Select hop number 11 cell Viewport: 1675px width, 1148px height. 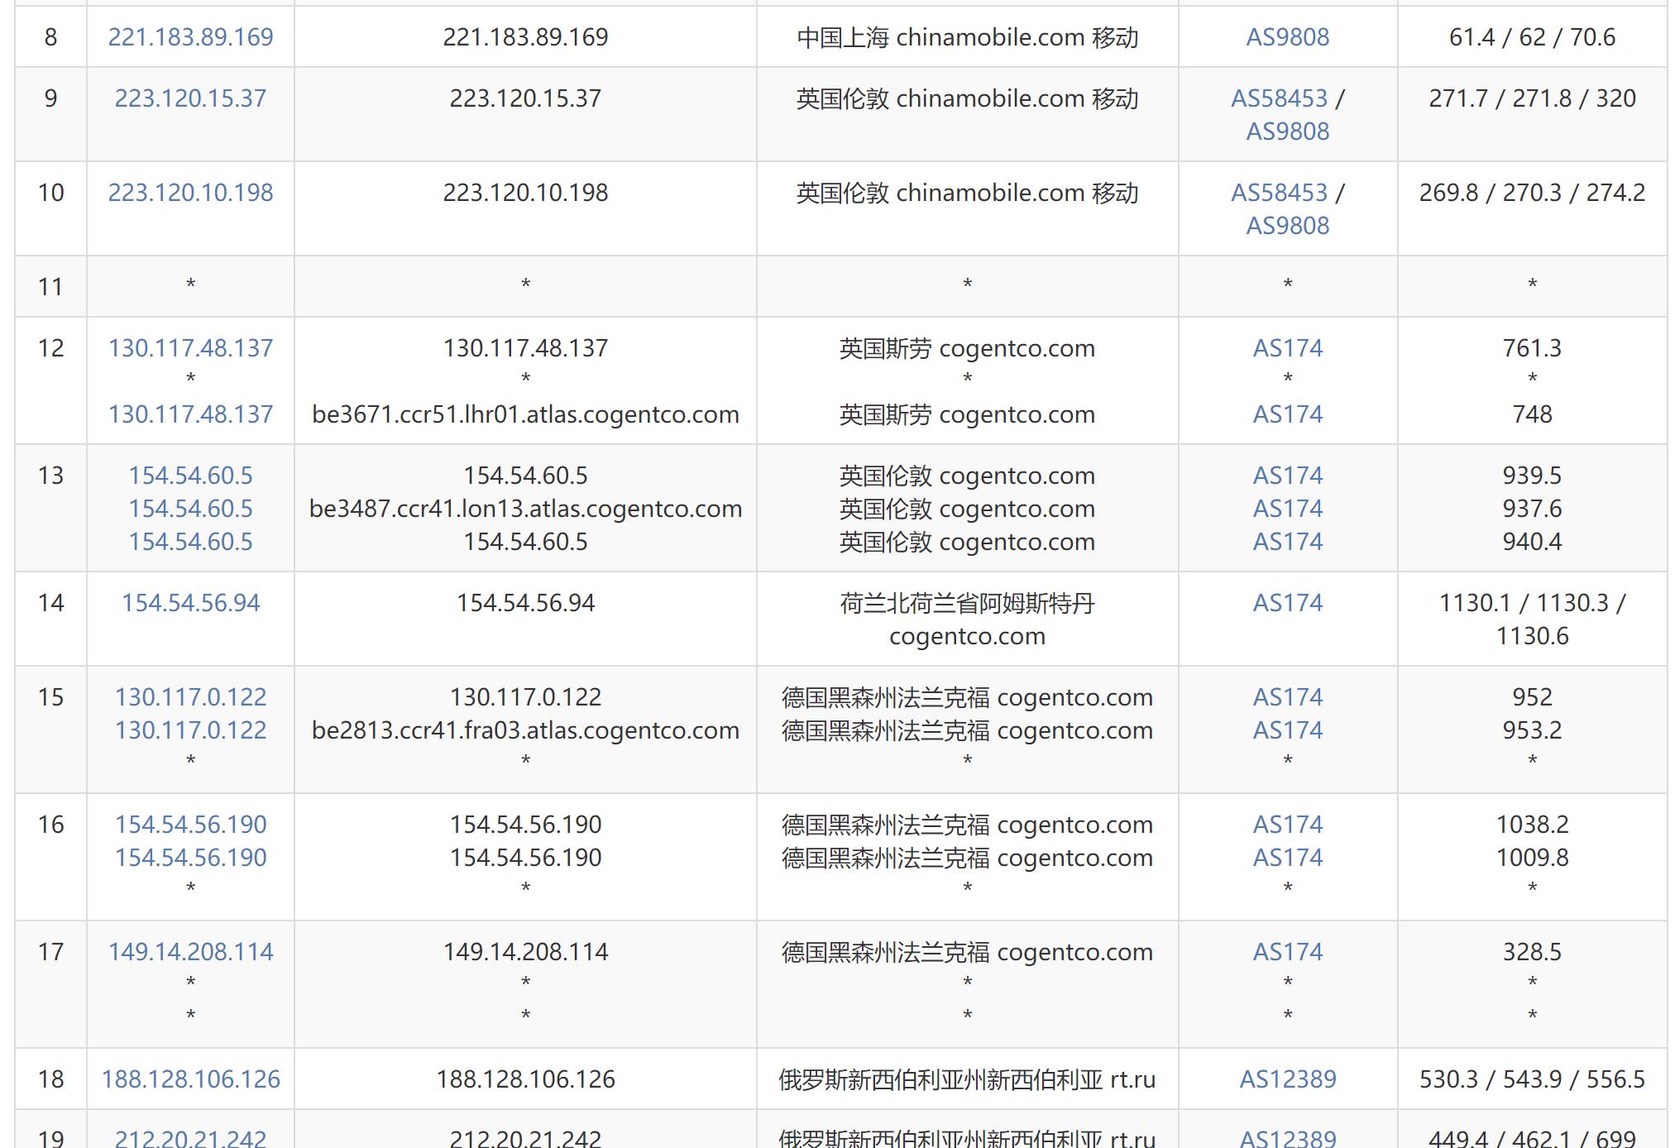pyautogui.click(x=50, y=287)
